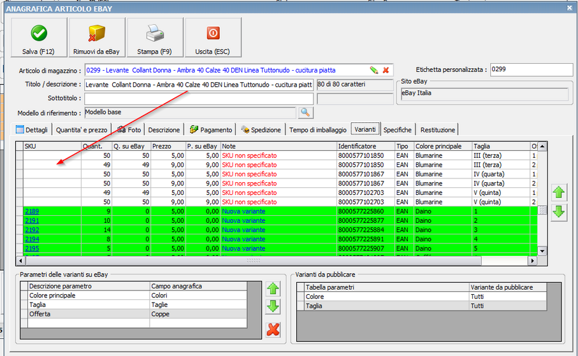Screen dimensions: 578x356
Task: Switch to Quantita' e prezzo tab
Action: 82,130
